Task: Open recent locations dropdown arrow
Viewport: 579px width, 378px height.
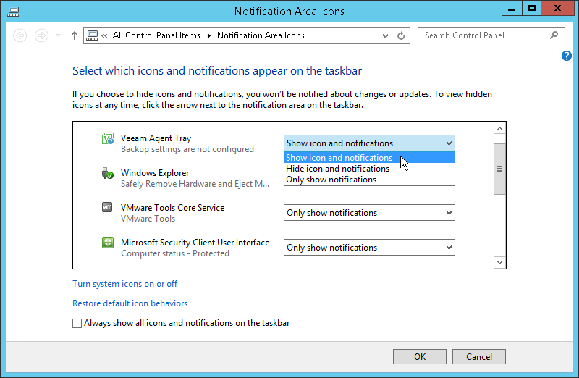Action: click(59, 35)
